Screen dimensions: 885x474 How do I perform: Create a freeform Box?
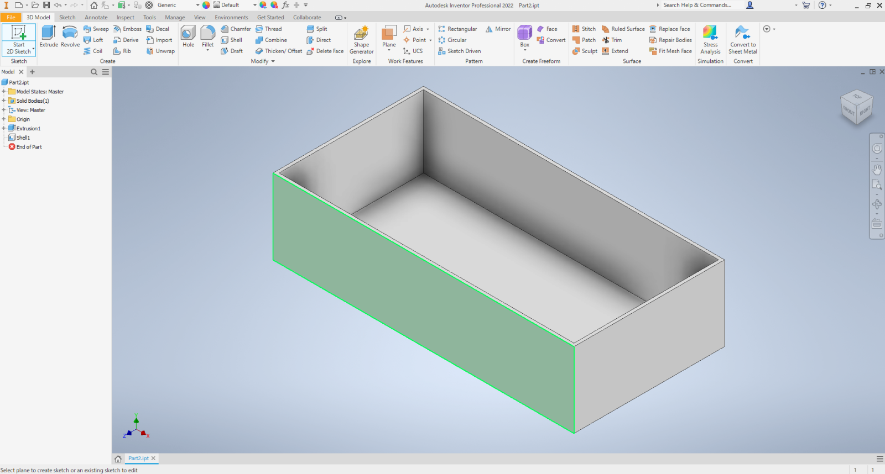point(524,35)
